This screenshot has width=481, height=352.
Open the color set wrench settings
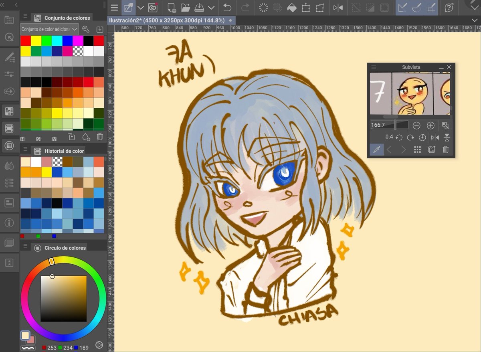(x=85, y=29)
